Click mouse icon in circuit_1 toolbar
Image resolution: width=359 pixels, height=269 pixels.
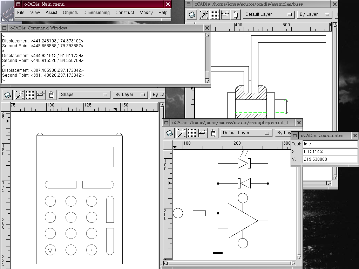213,133
